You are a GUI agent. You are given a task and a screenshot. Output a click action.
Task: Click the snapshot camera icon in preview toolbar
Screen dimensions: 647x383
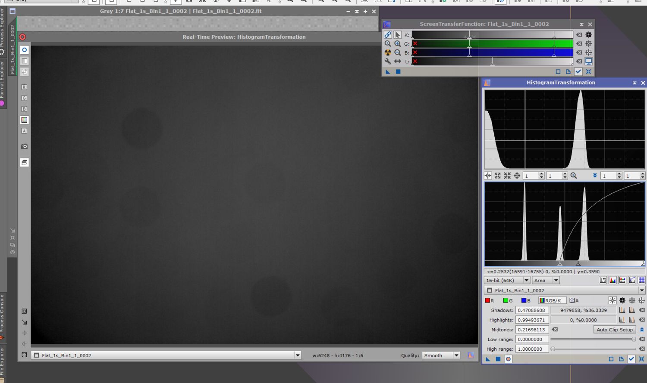24,146
